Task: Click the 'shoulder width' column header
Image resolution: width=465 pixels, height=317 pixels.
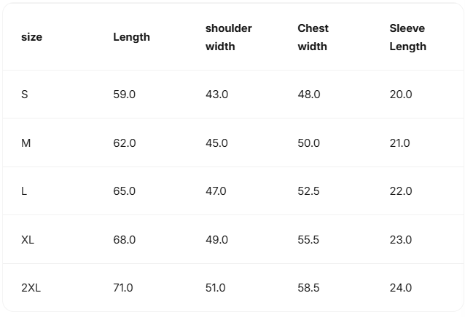Action: (x=228, y=37)
